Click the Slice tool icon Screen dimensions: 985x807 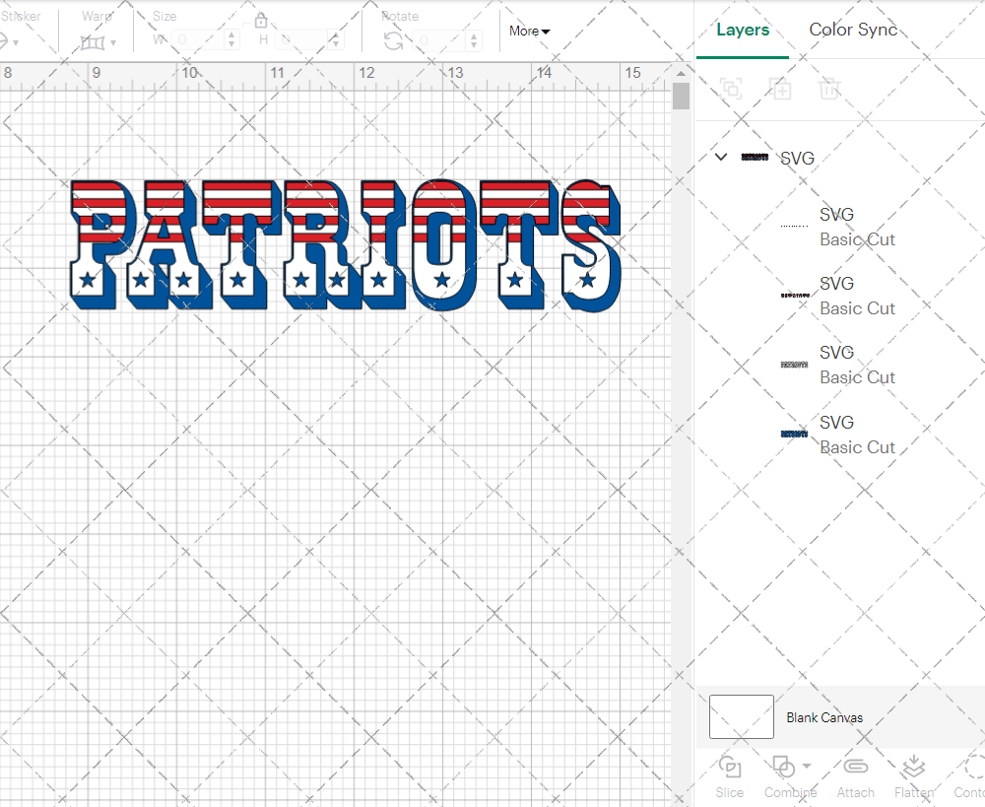tap(729, 768)
